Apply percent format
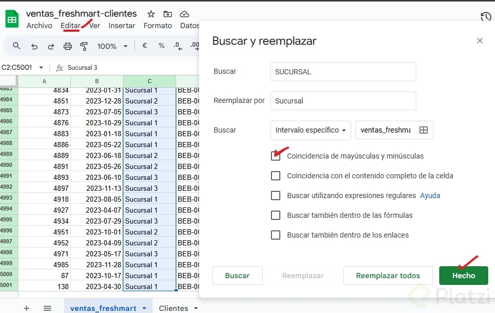The height and width of the screenshot is (313, 495). pos(162,46)
